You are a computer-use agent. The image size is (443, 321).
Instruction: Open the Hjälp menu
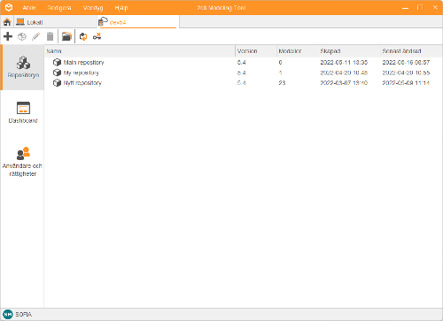[121, 8]
